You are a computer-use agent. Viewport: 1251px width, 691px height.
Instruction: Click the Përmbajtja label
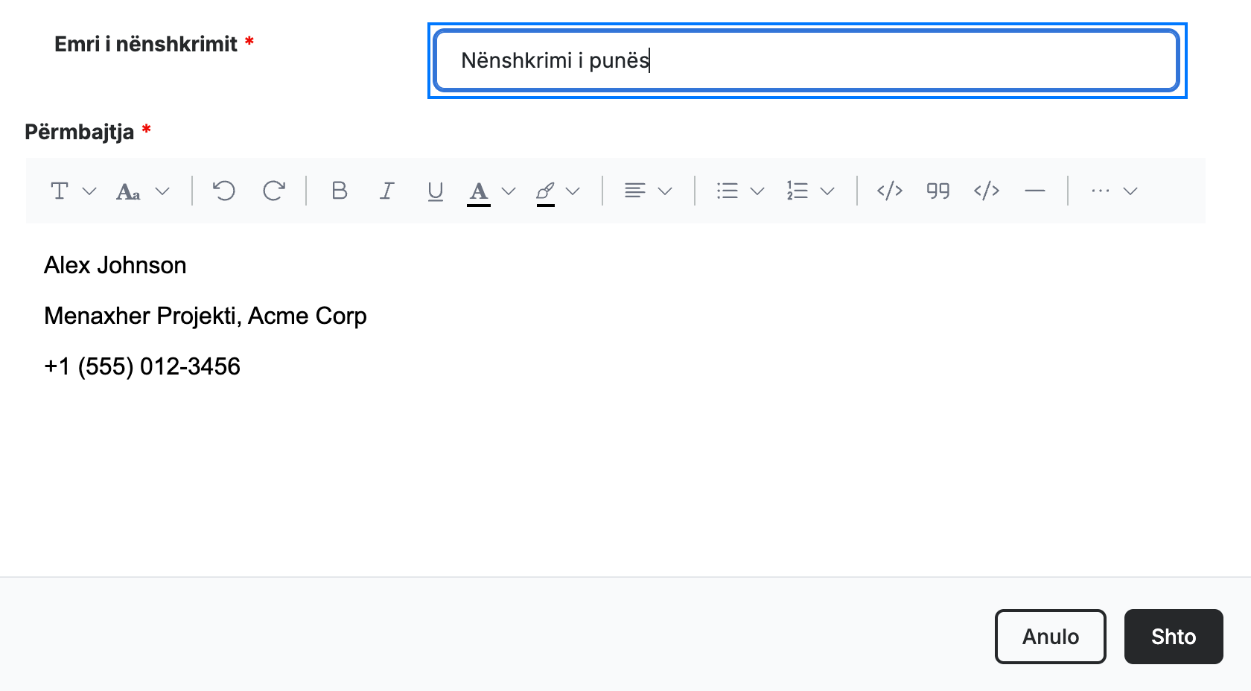(x=80, y=133)
